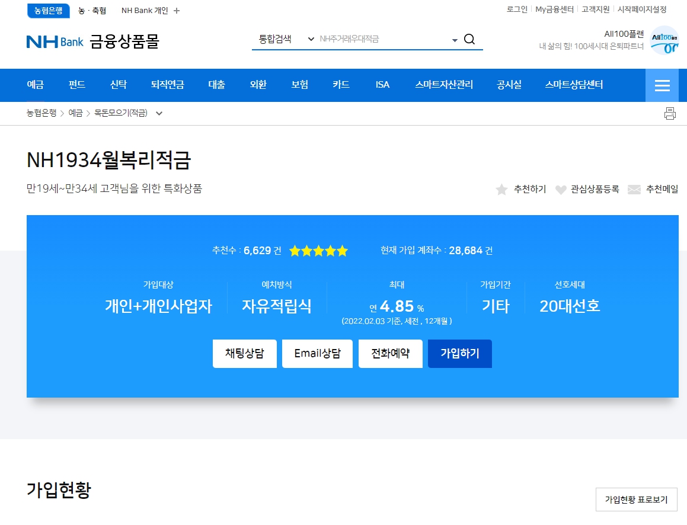Screen dimensions: 687x525
Task: Click the 관심상품등록 heart icon
Action: [561, 190]
